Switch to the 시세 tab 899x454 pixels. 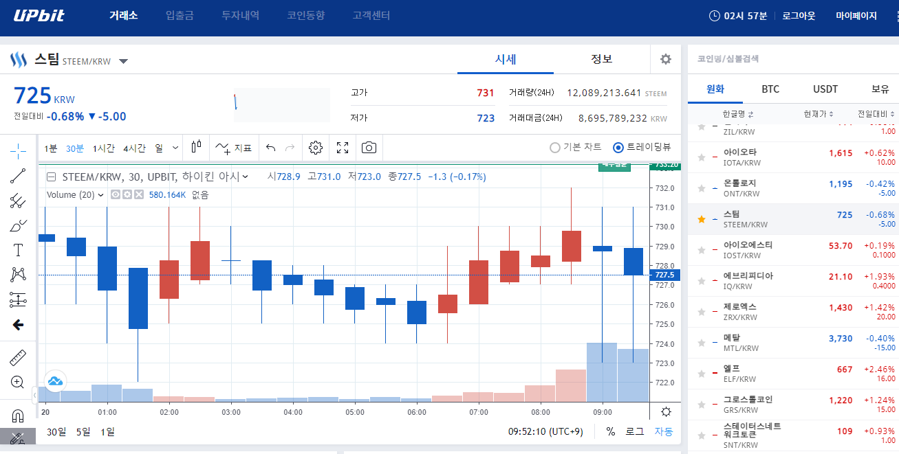pos(506,59)
